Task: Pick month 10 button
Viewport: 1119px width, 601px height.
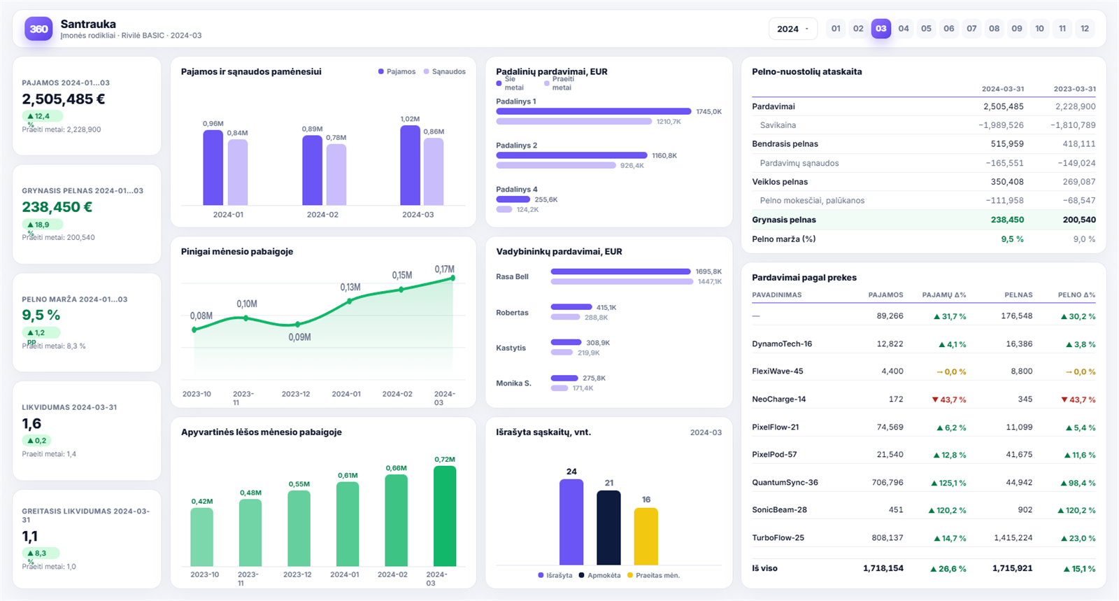Action: [x=1039, y=29]
